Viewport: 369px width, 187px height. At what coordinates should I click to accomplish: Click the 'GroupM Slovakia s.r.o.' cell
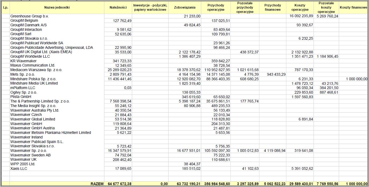[x=29, y=38]
